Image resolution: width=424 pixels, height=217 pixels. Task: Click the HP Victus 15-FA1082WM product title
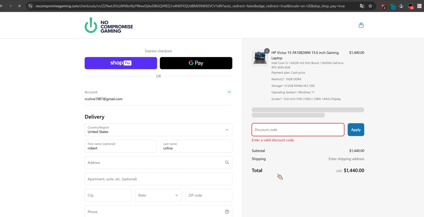(x=305, y=55)
